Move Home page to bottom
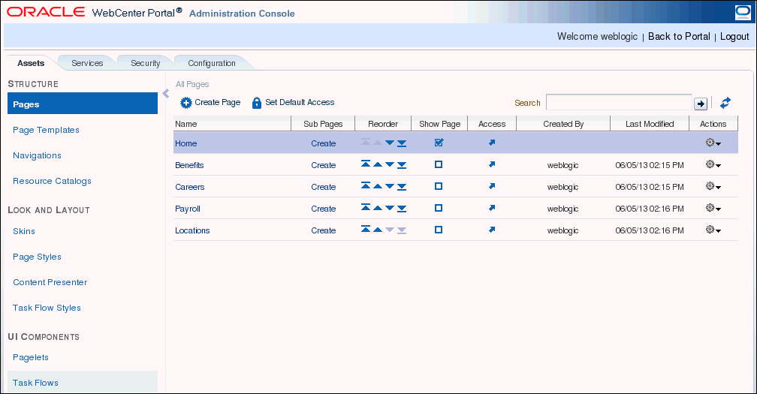Image resolution: width=757 pixels, height=394 pixels. (x=402, y=143)
